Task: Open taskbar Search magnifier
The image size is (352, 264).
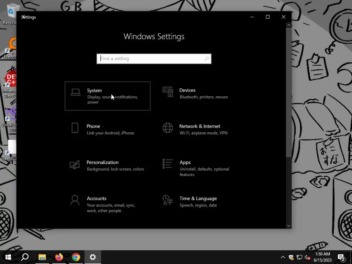Action: pos(25,257)
